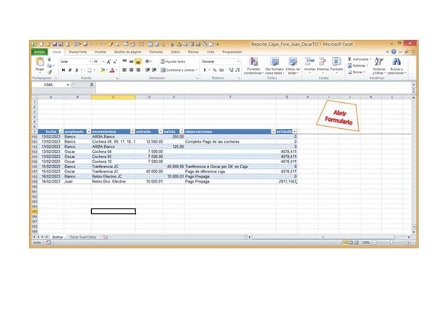434x326 pixels.
Task: Click the Save icon in quick access toolbar
Action: click(x=55, y=44)
